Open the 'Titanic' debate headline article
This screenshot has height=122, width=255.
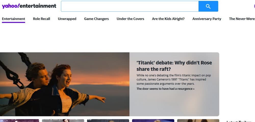[174, 66]
